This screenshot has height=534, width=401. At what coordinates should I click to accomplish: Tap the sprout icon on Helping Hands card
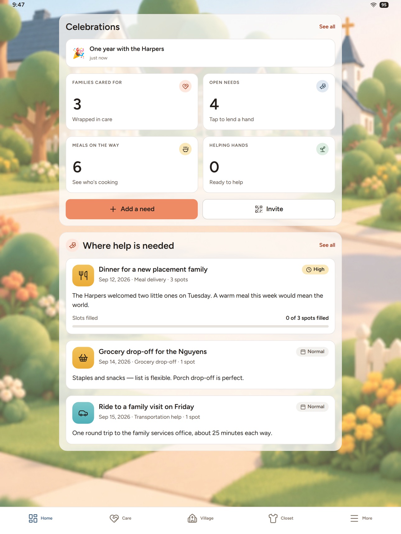(322, 149)
